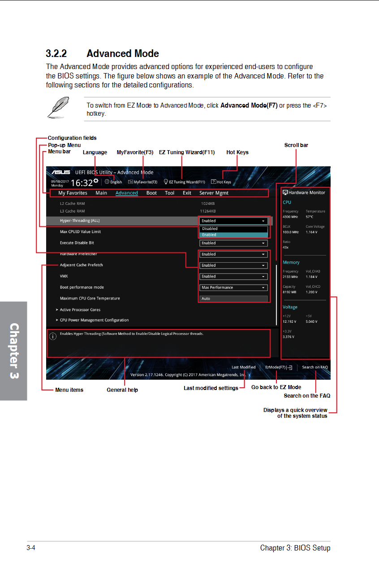
Task: Click the gear icon beside the clock
Action: pos(96,181)
